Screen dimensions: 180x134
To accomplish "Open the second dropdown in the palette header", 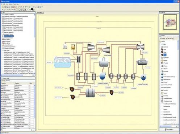I will (173, 38).
